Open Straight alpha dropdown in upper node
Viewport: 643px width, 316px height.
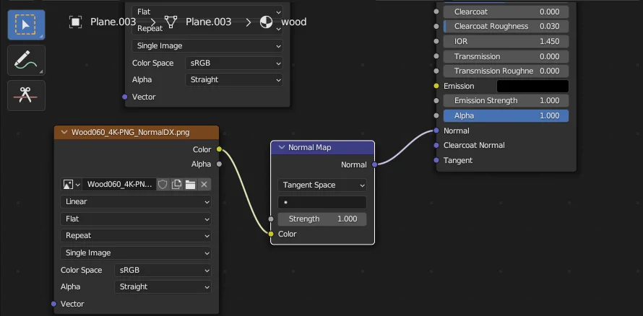[234, 80]
